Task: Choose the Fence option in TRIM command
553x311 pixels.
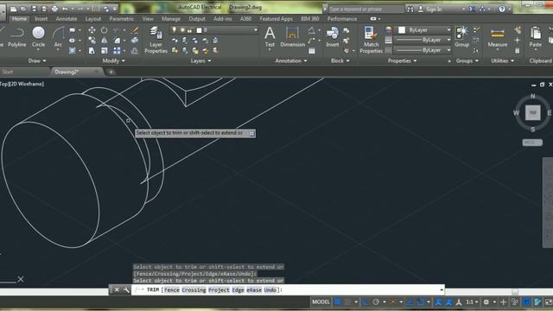Action: [x=172, y=290]
